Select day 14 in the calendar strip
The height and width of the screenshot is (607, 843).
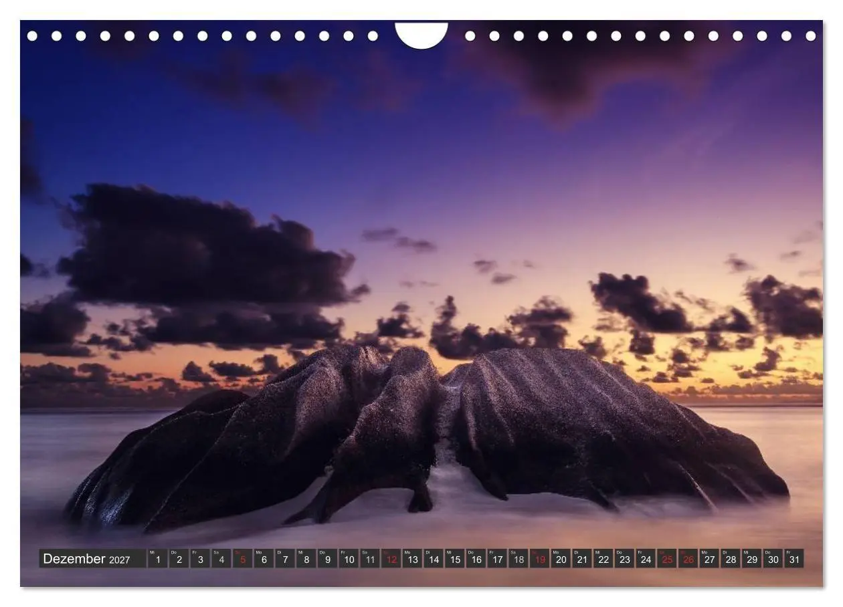pos(434,559)
